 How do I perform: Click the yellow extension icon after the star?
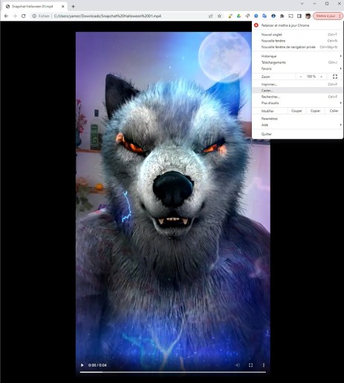[230, 16]
